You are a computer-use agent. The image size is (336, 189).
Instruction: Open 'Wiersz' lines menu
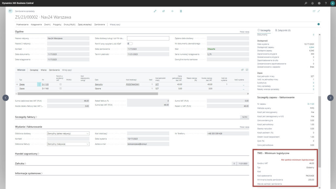44,70
